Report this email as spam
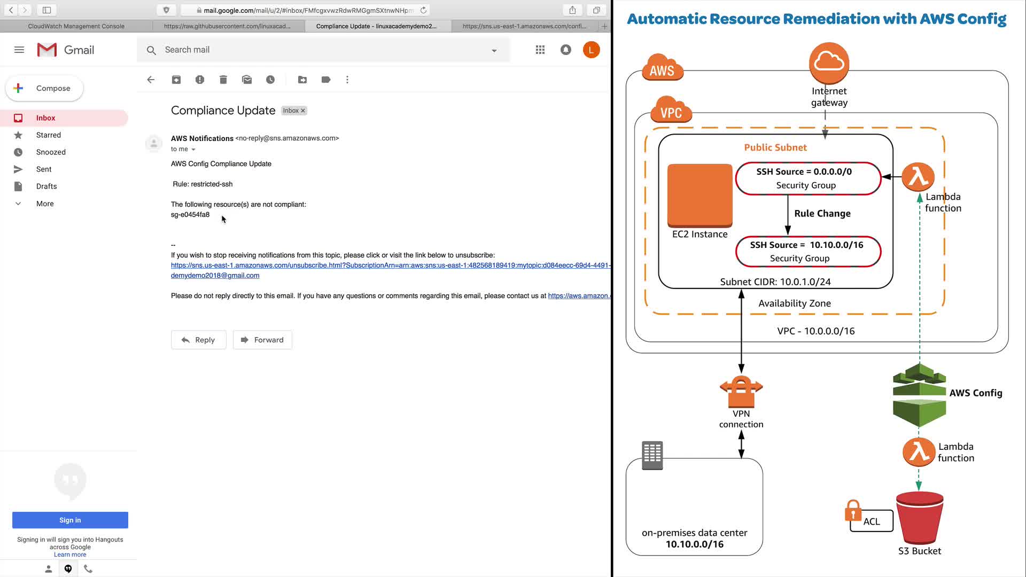Viewport: 1026px width, 577px height. (x=200, y=80)
